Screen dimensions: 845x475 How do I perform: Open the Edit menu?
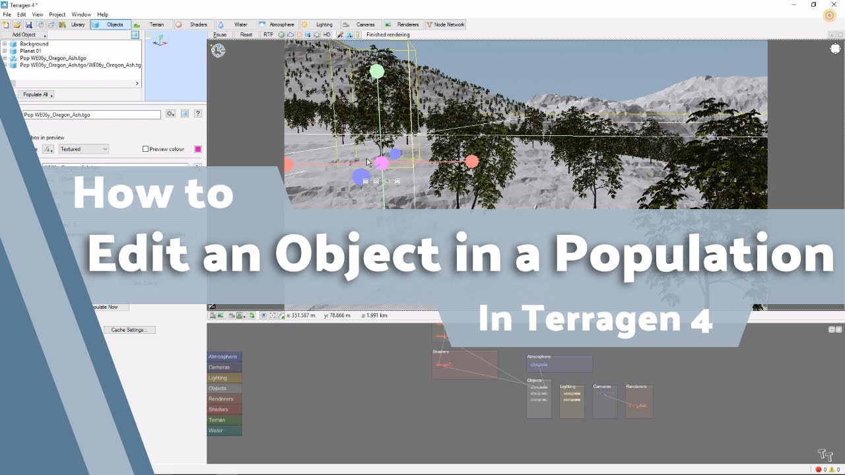tap(22, 15)
